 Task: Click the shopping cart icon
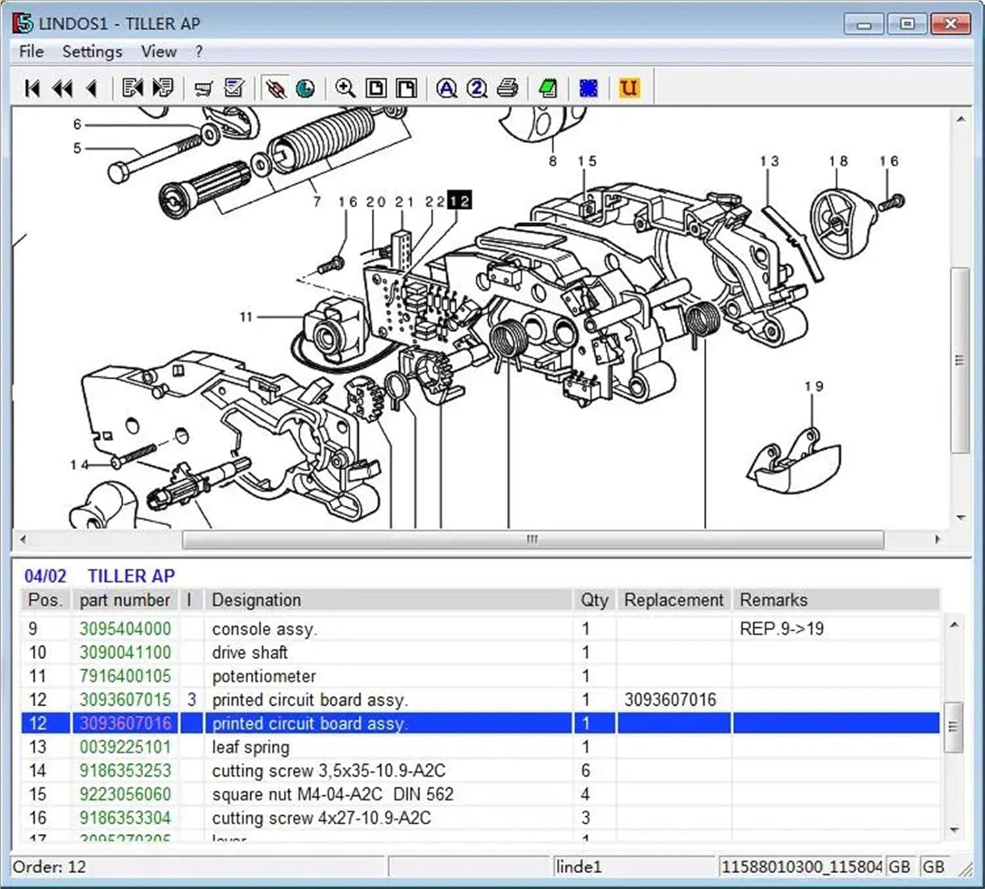(204, 88)
